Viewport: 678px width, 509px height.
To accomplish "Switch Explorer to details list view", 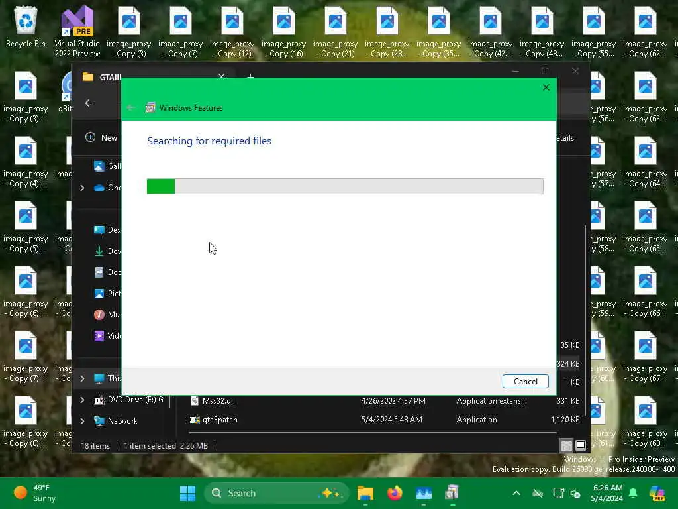I will (567, 445).
